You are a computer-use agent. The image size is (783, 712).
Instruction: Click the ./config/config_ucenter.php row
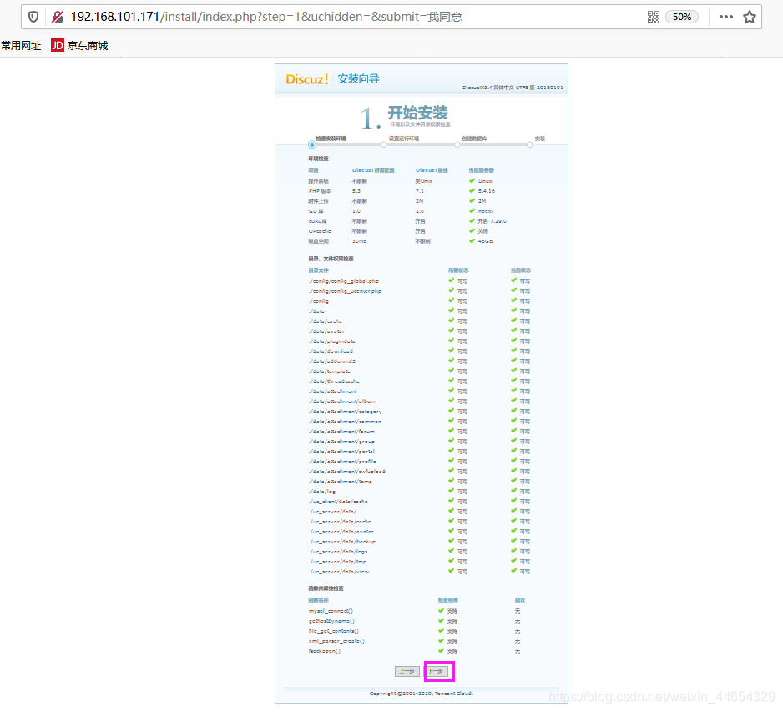coord(419,291)
